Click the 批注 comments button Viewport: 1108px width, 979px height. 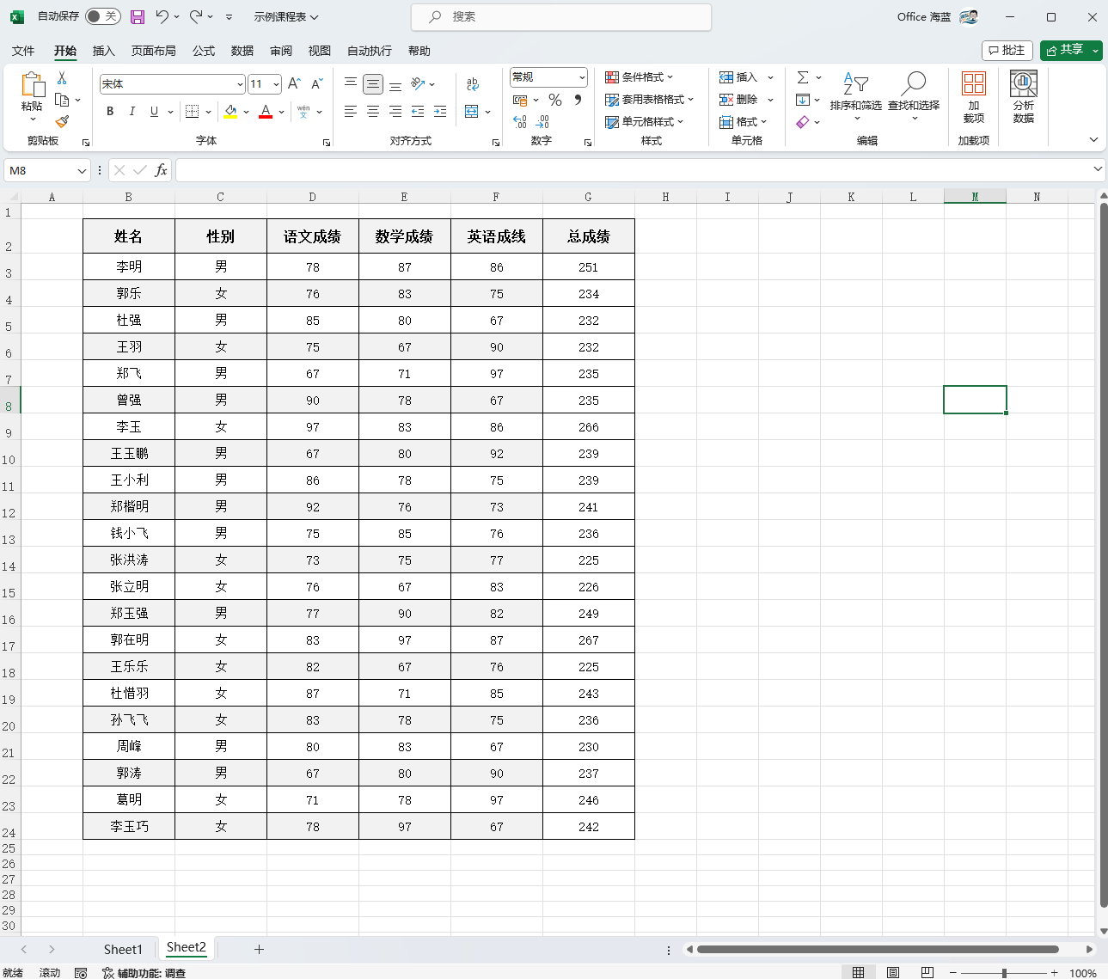[1007, 50]
